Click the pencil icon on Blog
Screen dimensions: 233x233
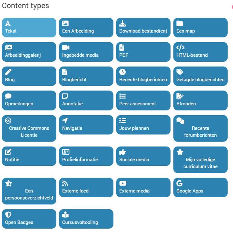[x=8, y=72]
